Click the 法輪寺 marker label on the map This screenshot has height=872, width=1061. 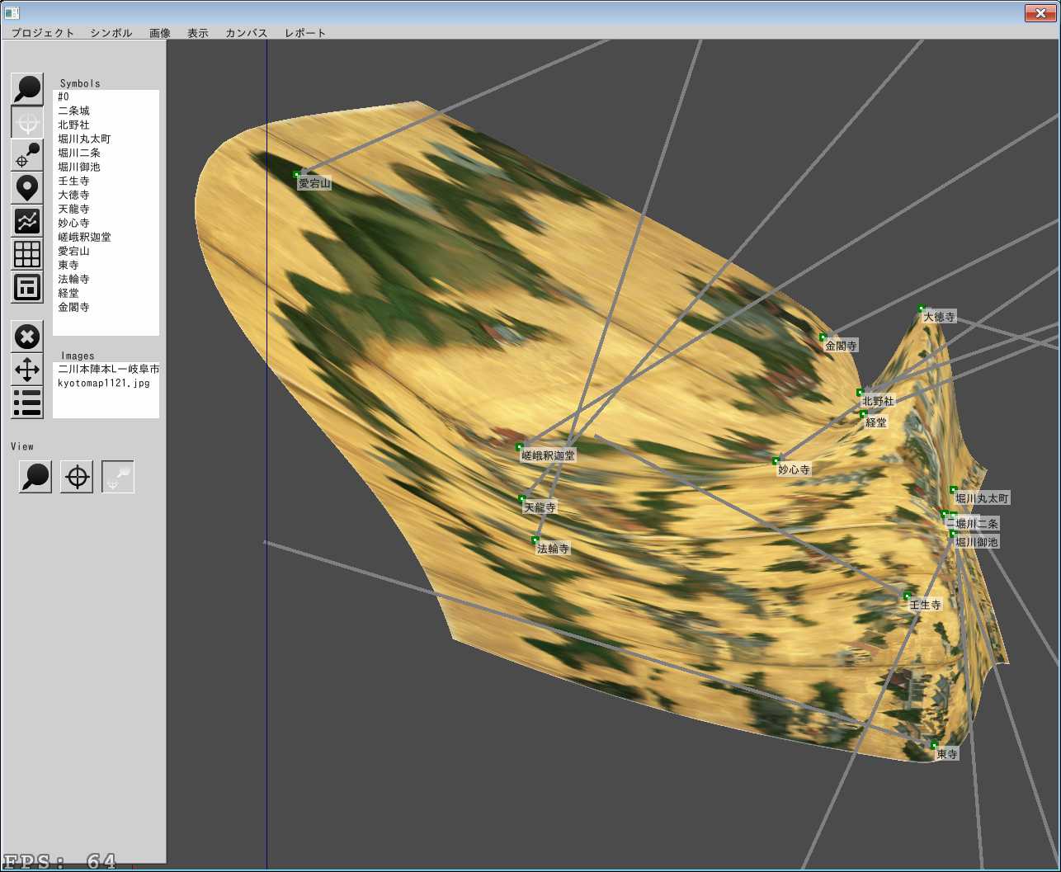coord(553,549)
